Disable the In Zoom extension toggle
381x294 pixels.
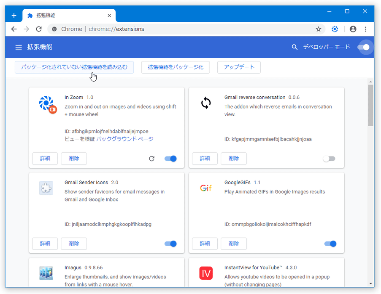click(x=170, y=159)
